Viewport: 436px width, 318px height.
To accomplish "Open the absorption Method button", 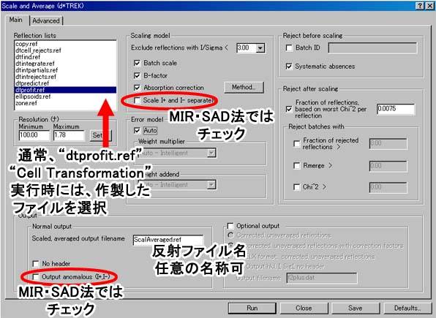I will (x=244, y=87).
